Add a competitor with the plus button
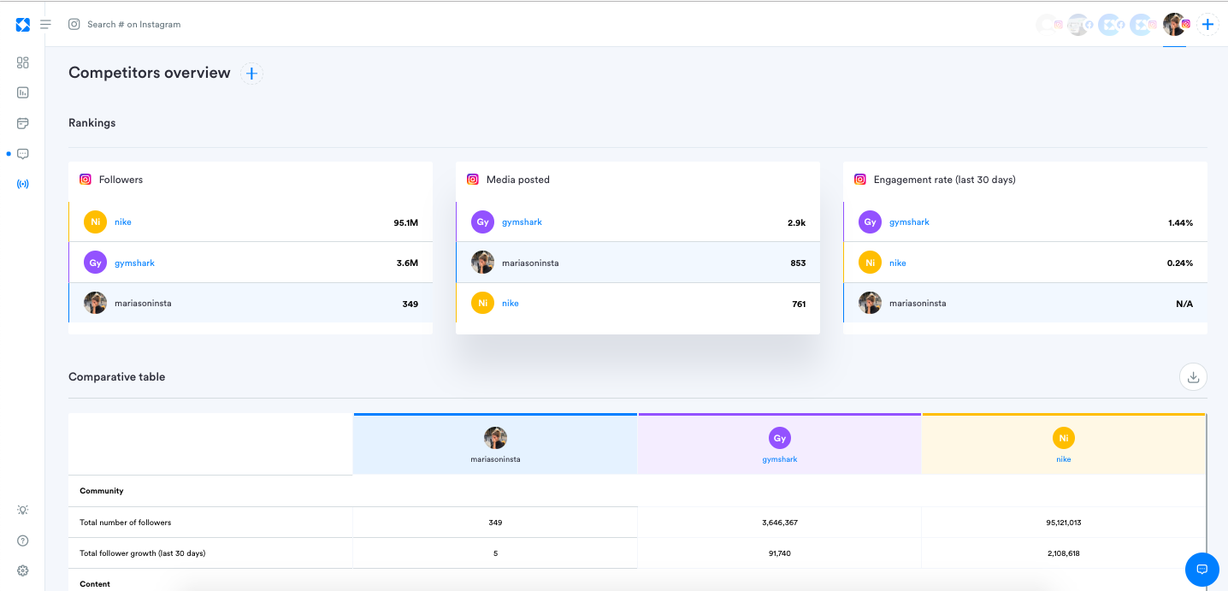1228x591 pixels. click(x=251, y=74)
